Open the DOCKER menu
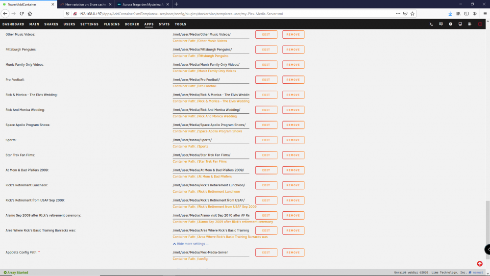 (x=132, y=24)
